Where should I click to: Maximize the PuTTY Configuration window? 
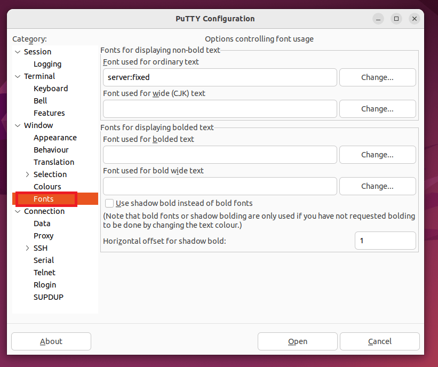(x=396, y=19)
